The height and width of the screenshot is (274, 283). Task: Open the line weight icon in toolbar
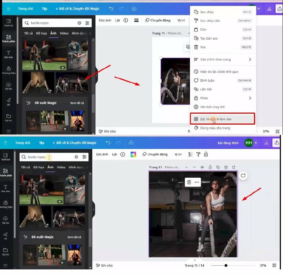click(x=136, y=20)
